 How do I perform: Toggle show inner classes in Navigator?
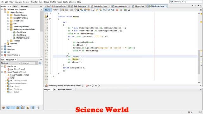[x=23, y=108]
